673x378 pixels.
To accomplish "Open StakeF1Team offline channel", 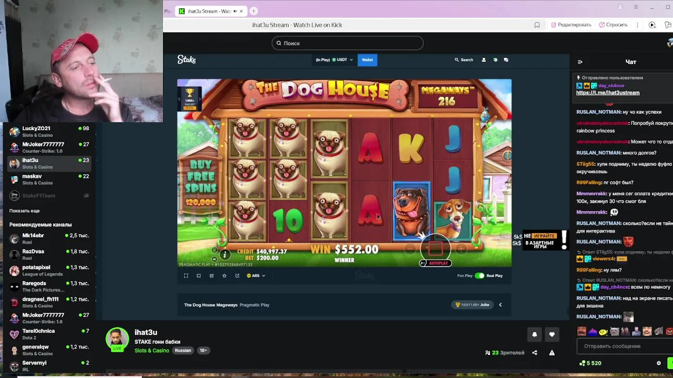I will click(x=48, y=195).
